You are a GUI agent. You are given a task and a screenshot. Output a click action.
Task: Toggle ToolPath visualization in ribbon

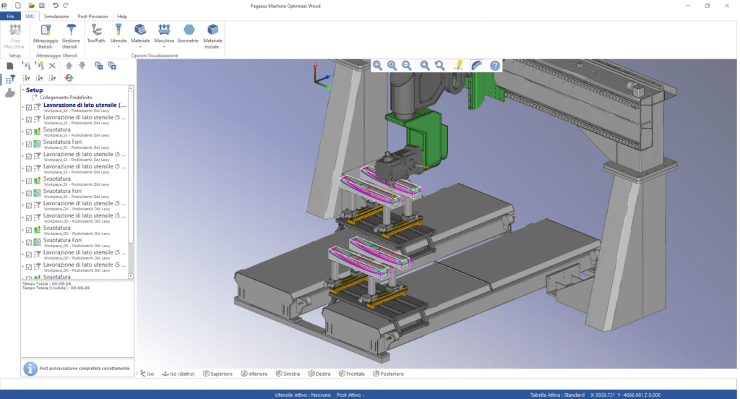click(96, 33)
